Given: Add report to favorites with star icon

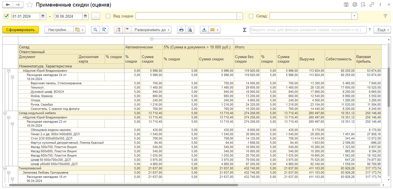Looking at the screenshot, I should click(30, 5).
